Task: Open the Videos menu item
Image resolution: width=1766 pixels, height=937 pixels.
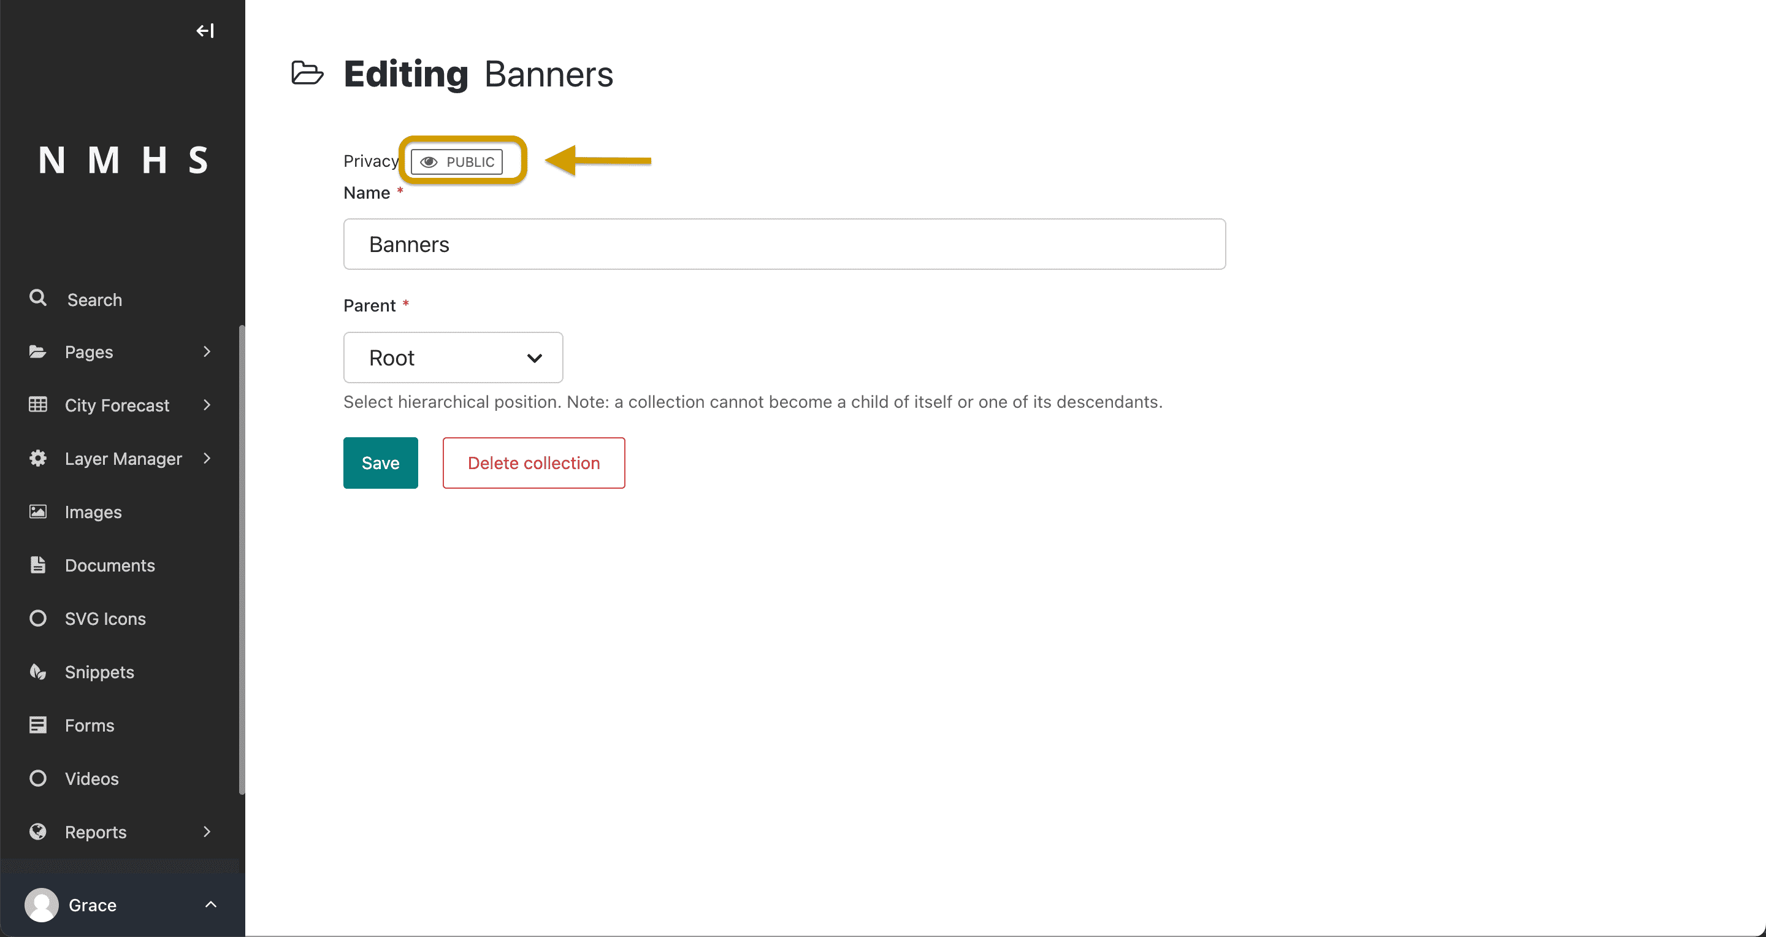Action: pos(92,779)
